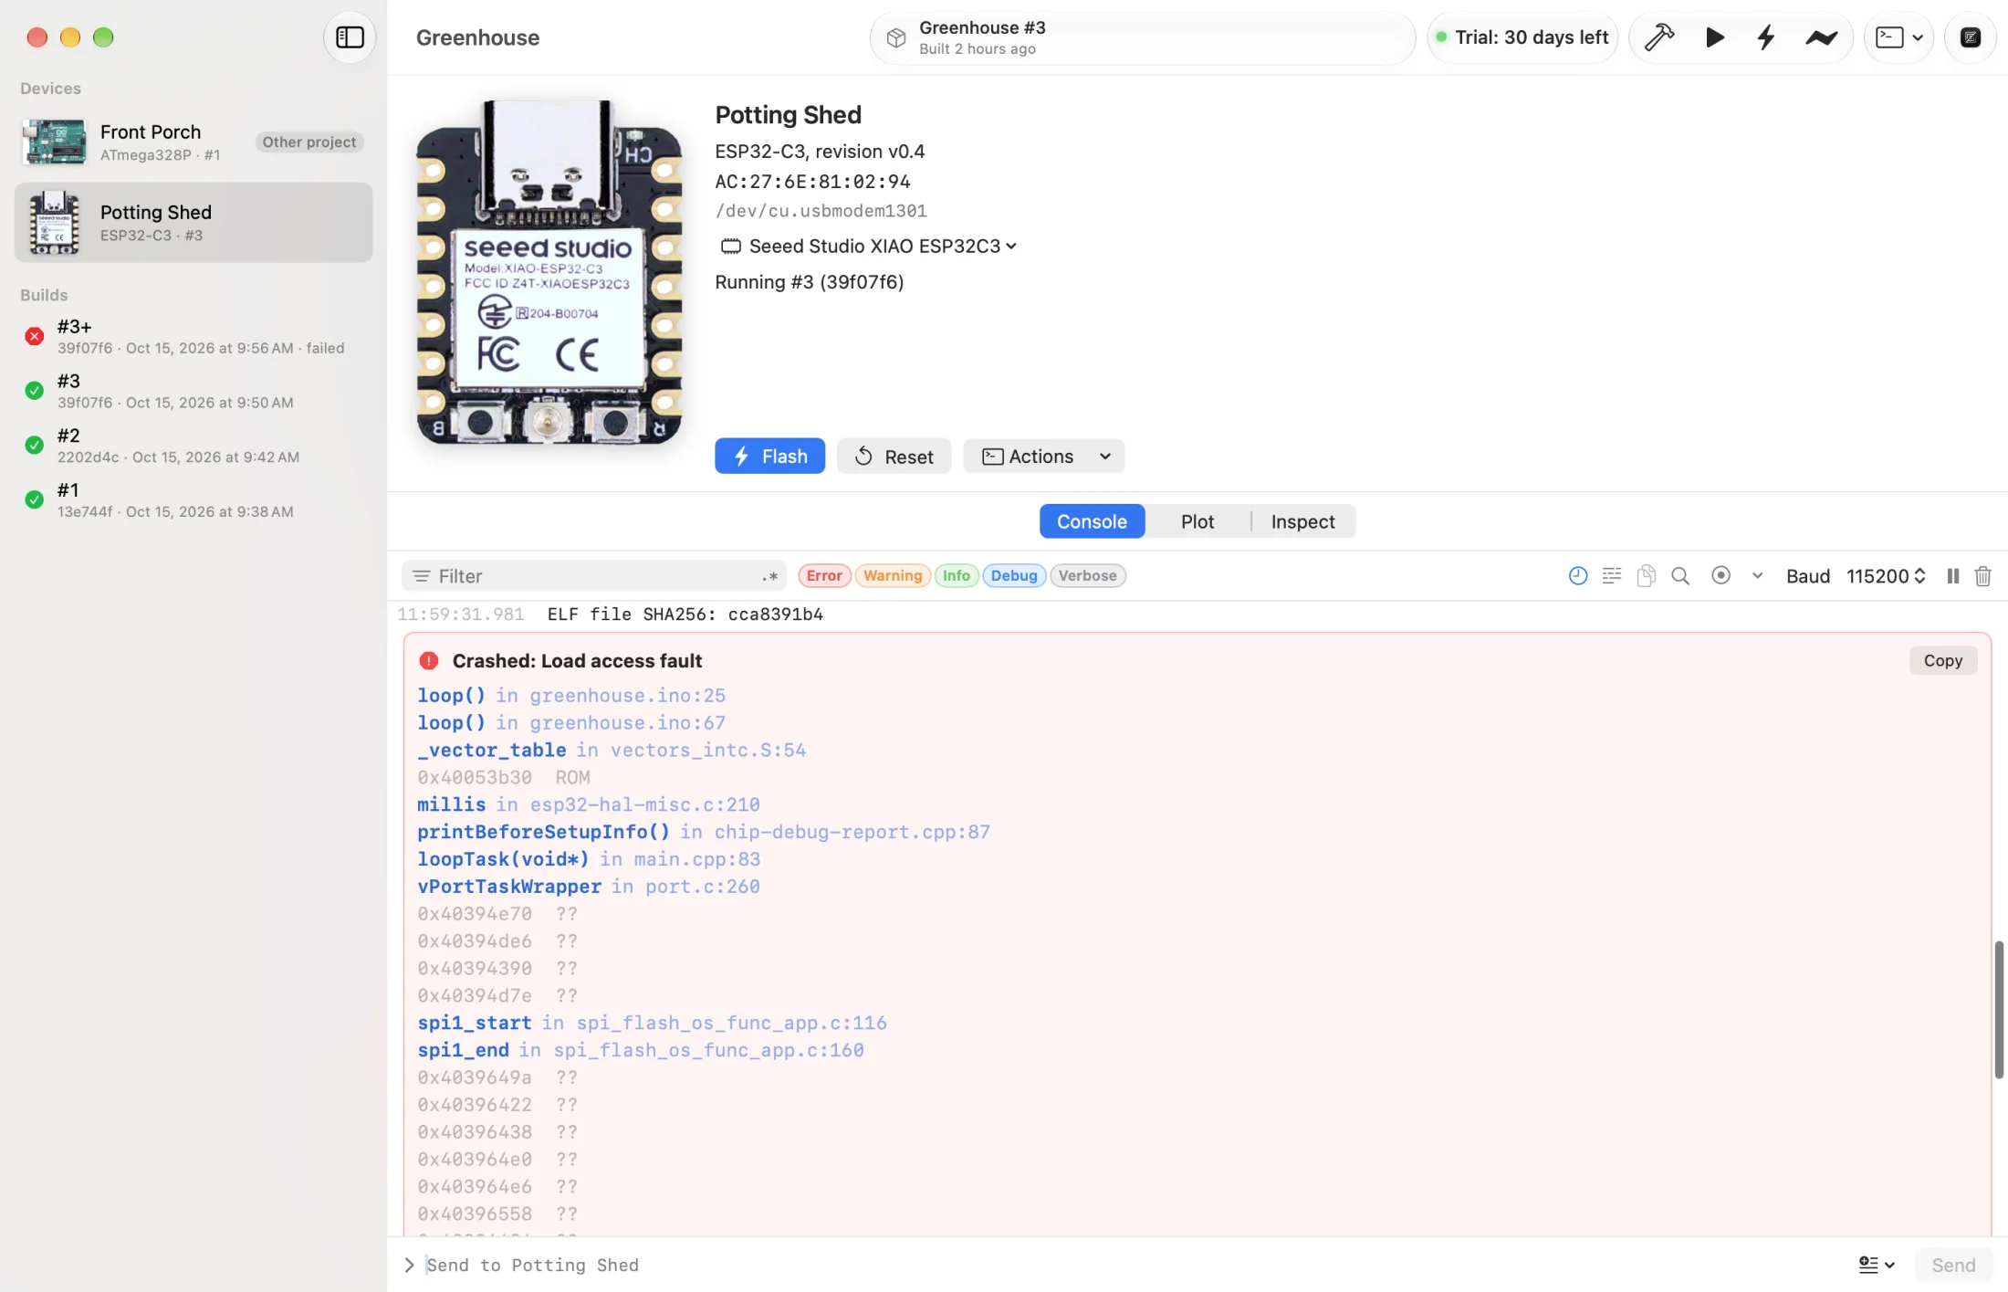Screen dimensions: 2008x1292
Task: Toggle the Error log level filter
Action: tap(824, 575)
